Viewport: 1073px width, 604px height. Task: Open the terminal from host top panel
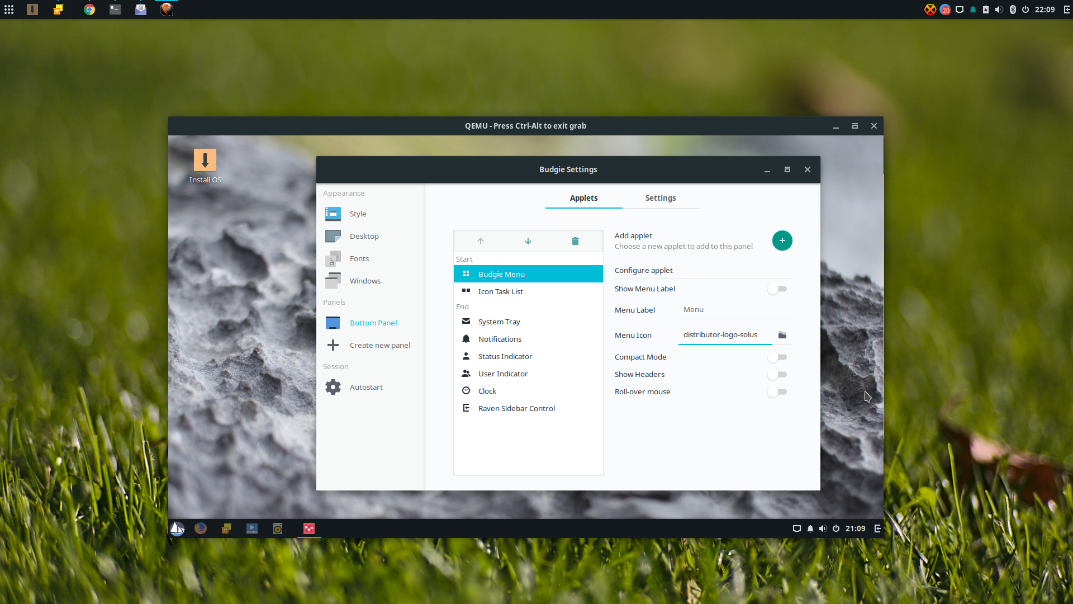(x=115, y=10)
